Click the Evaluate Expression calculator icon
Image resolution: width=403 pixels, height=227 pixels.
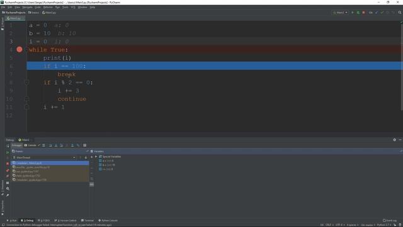pyautogui.click(x=84, y=146)
